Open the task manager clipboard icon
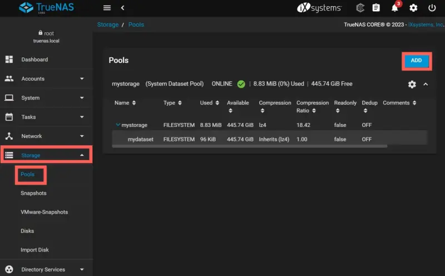 [x=376, y=8]
